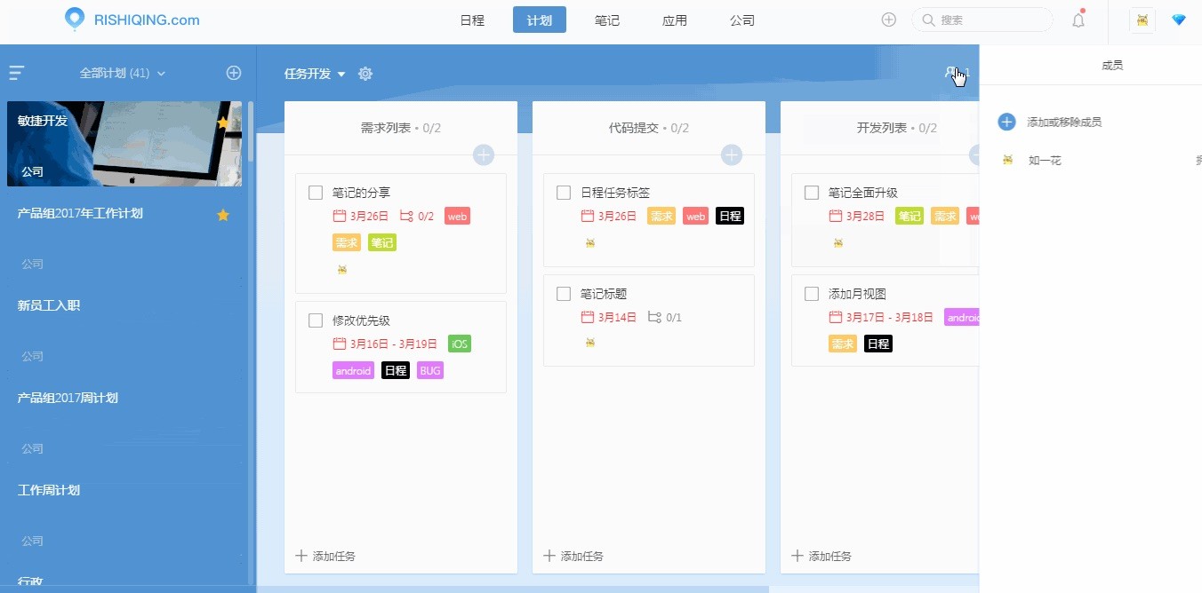Open the 日程 tab
This screenshot has width=1202, height=593.
pos(472,20)
